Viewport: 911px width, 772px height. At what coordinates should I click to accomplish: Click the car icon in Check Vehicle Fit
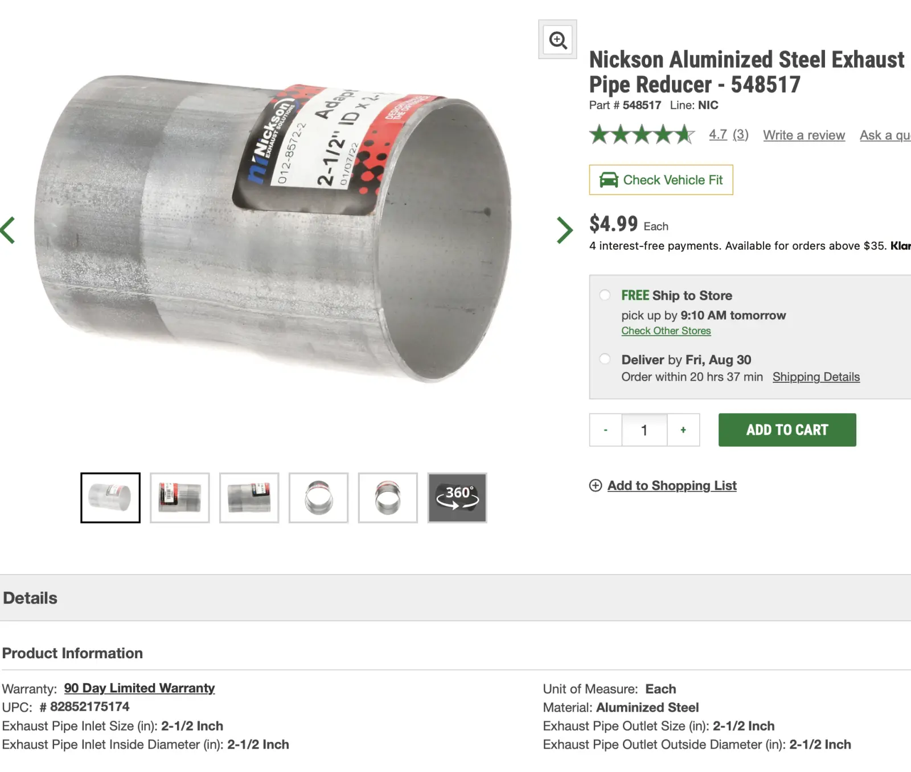click(x=609, y=180)
